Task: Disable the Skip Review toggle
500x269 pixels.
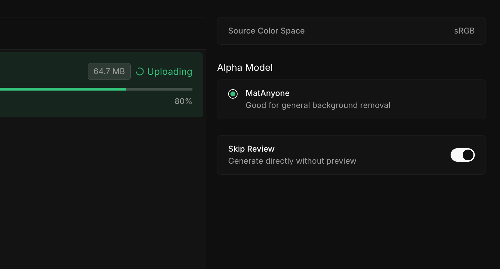Action: click(x=463, y=155)
